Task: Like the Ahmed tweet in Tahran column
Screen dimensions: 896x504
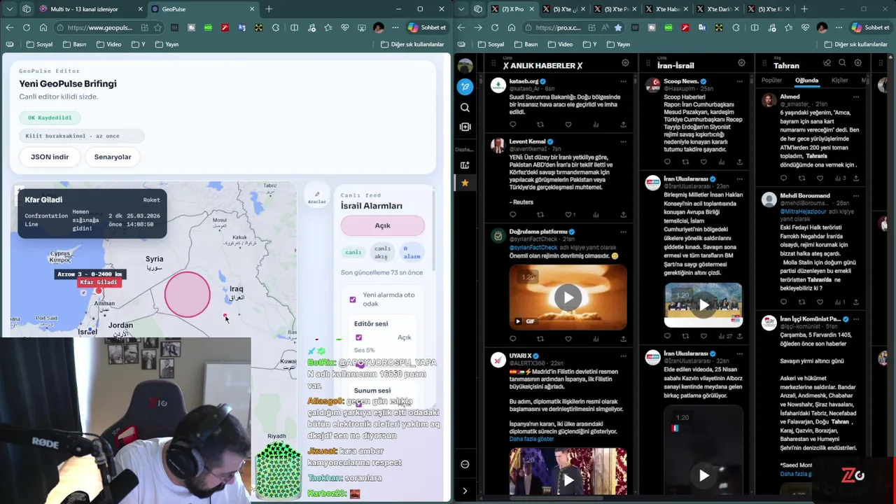Action: [820, 178]
